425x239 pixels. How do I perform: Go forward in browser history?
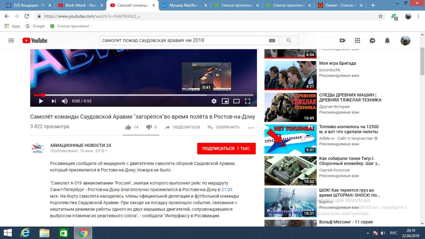[x=17, y=16]
